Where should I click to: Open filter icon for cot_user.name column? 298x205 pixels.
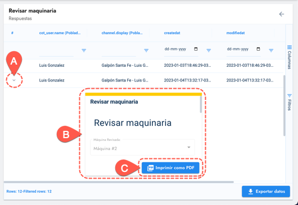click(x=84, y=51)
